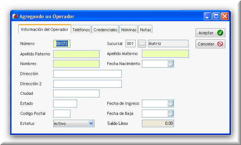
Task: Switch to the Teléfonos tab
Action: point(81,30)
